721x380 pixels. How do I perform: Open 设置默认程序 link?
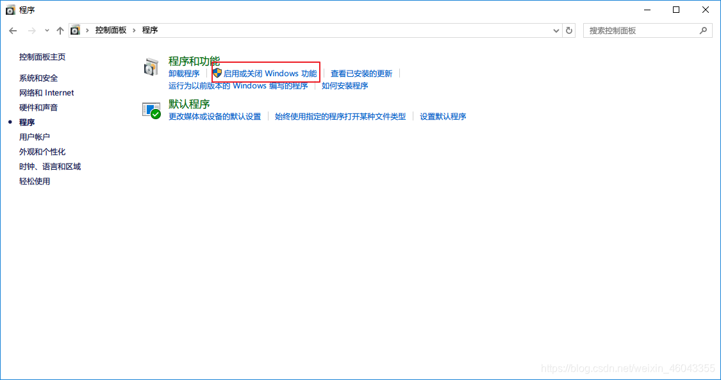pos(443,117)
